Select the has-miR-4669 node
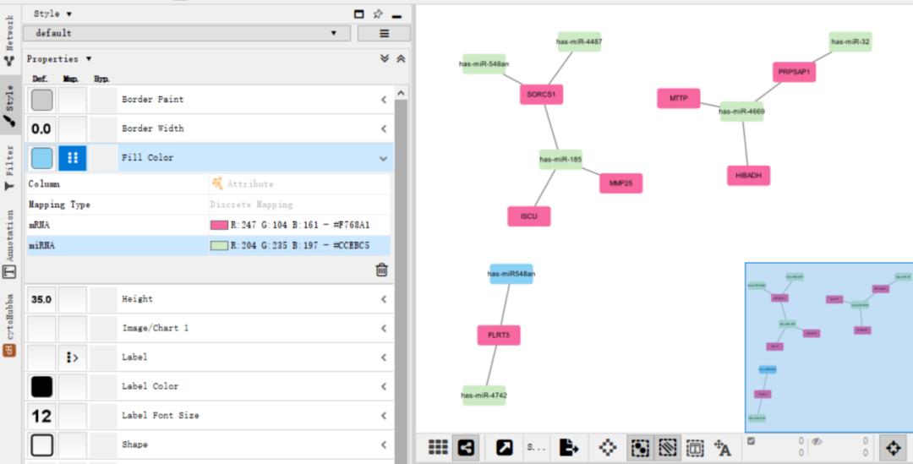The width and height of the screenshot is (913, 464). pos(741,112)
